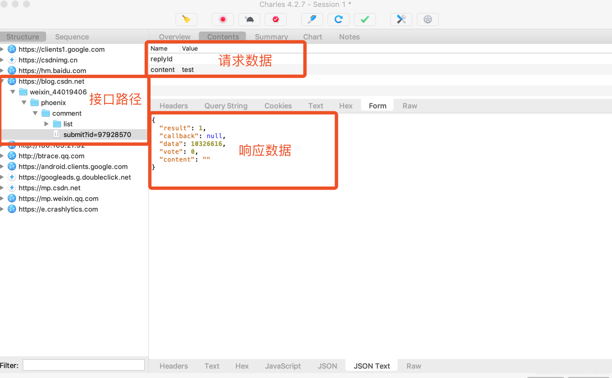Click the JSON file icon for submit request
This screenshot has width=612, height=378.
pos(57,134)
